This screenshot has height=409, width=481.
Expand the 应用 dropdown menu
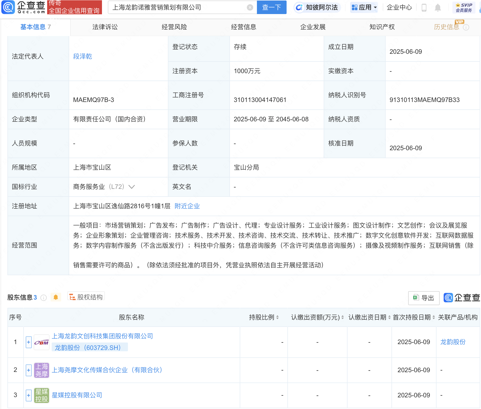click(364, 7)
